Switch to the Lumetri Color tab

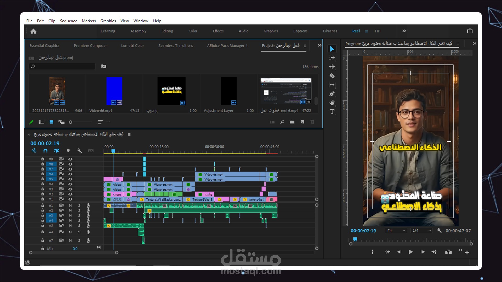[132, 46]
